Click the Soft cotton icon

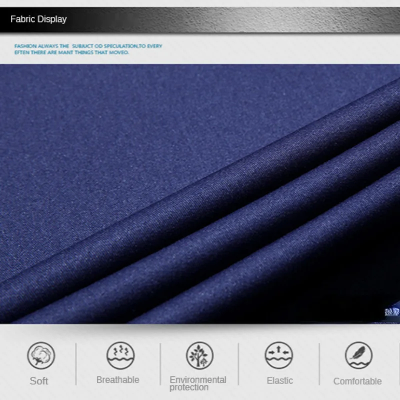[x=41, y=355]
